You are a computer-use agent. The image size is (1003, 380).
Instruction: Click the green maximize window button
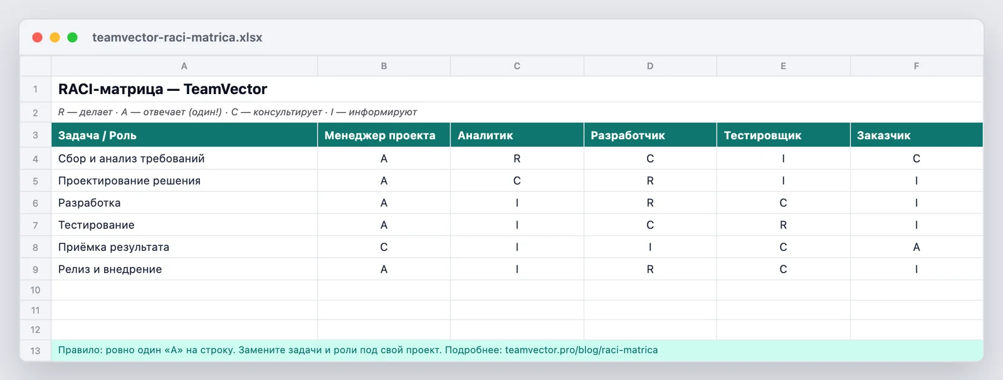[72, 38]
